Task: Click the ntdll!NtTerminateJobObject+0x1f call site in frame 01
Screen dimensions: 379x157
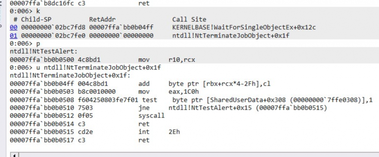Action: click(231, 36)
